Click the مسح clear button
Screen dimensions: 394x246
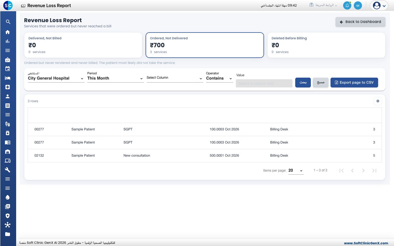pyautogui.click(x=321, y=83)
